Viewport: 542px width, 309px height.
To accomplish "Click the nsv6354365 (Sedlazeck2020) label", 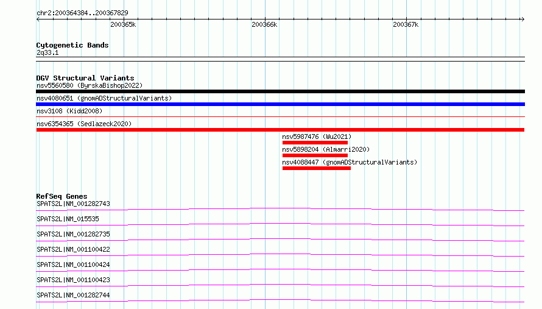I will click(84, 124).
